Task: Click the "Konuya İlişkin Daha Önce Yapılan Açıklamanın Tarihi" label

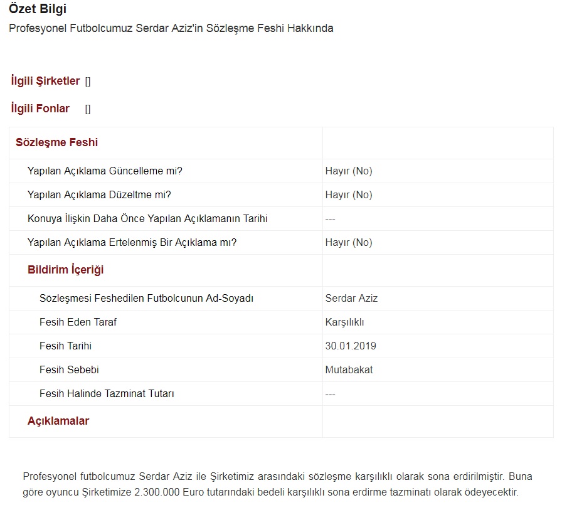Action: pyautogui.click(x=147, y=219)
